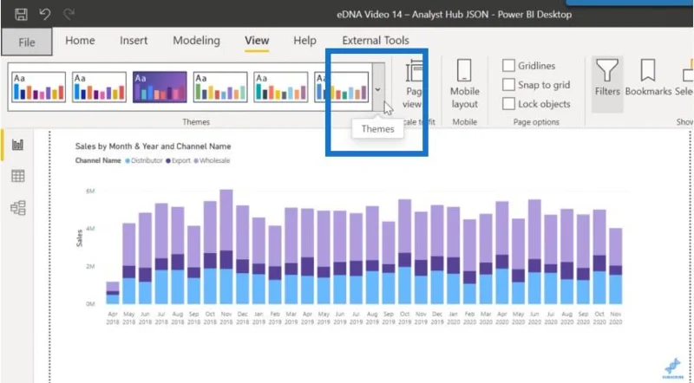This screenshot has height=383, width=694.
Task: Open the Page view dropdown
Action: 412,84
